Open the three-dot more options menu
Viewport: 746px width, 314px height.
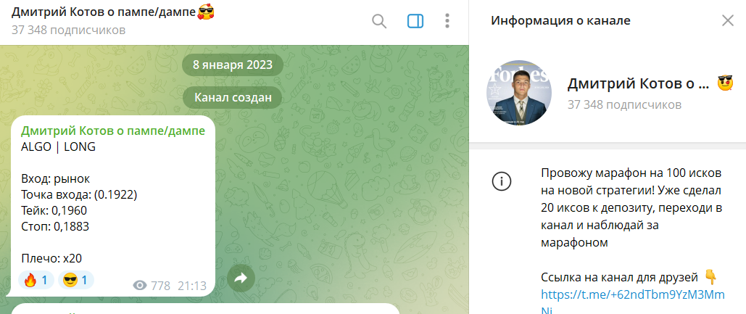pyautogui.click(x=447, y=22)
